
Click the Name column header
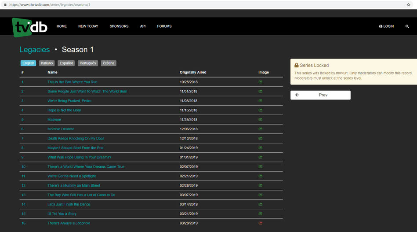coord(52,73)
